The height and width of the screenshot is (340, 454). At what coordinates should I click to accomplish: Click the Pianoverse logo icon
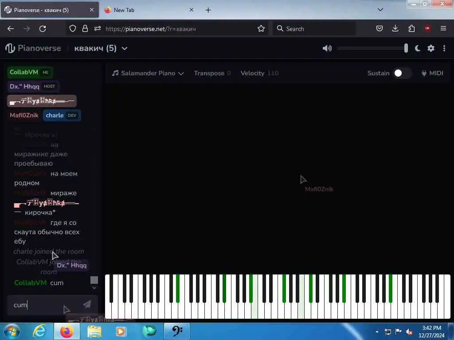[x=10, y=48]
